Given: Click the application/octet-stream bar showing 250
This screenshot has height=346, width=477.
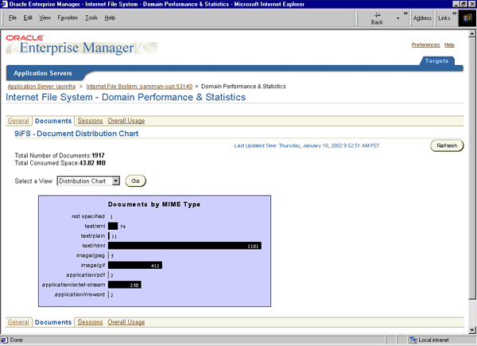Looking at the screenshot, I should click(x=125, y=285).
